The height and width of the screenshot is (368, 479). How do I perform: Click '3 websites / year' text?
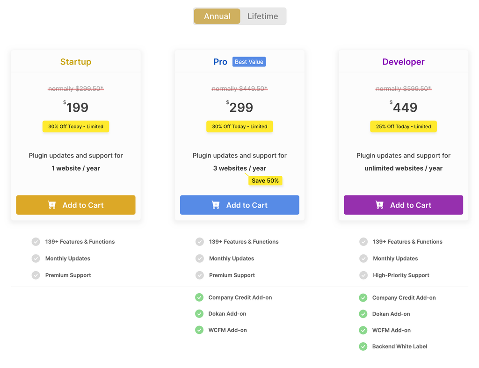pos(239,168)
